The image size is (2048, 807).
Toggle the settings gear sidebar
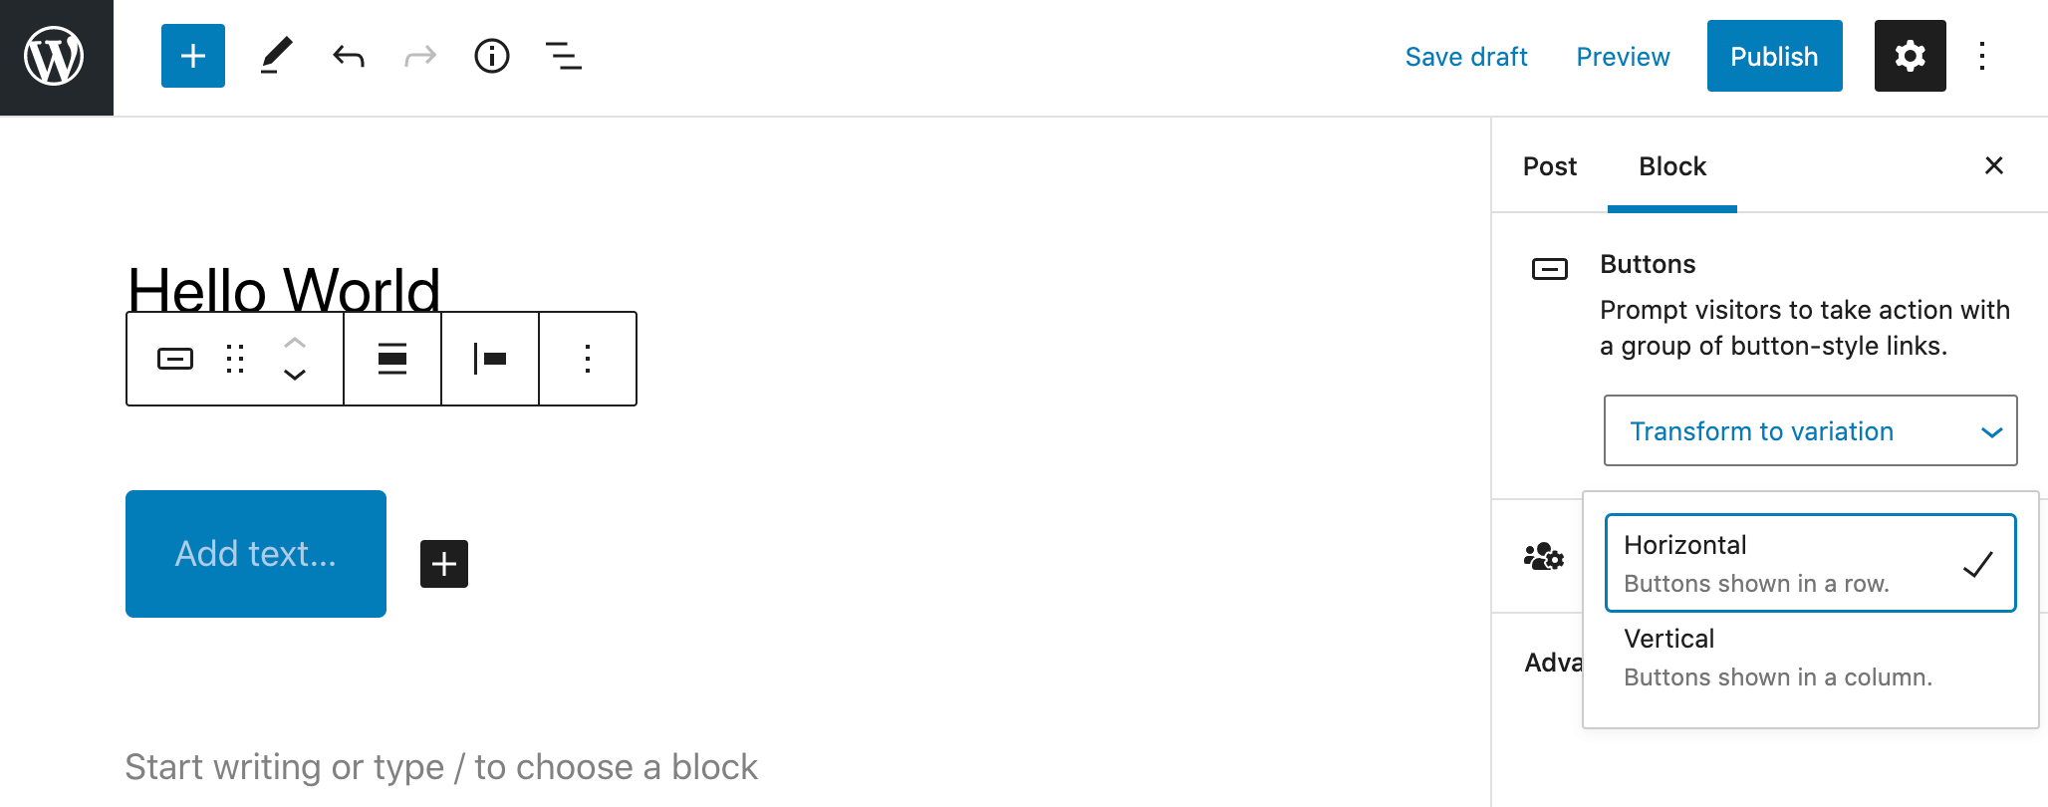(x=1910, y=56)
